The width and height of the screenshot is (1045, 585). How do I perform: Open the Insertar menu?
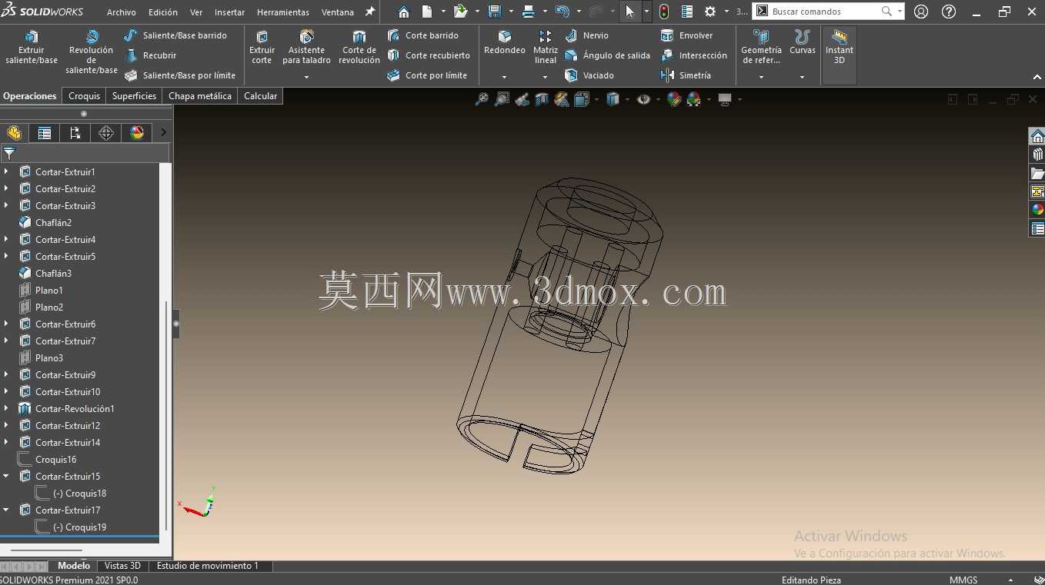229,12
